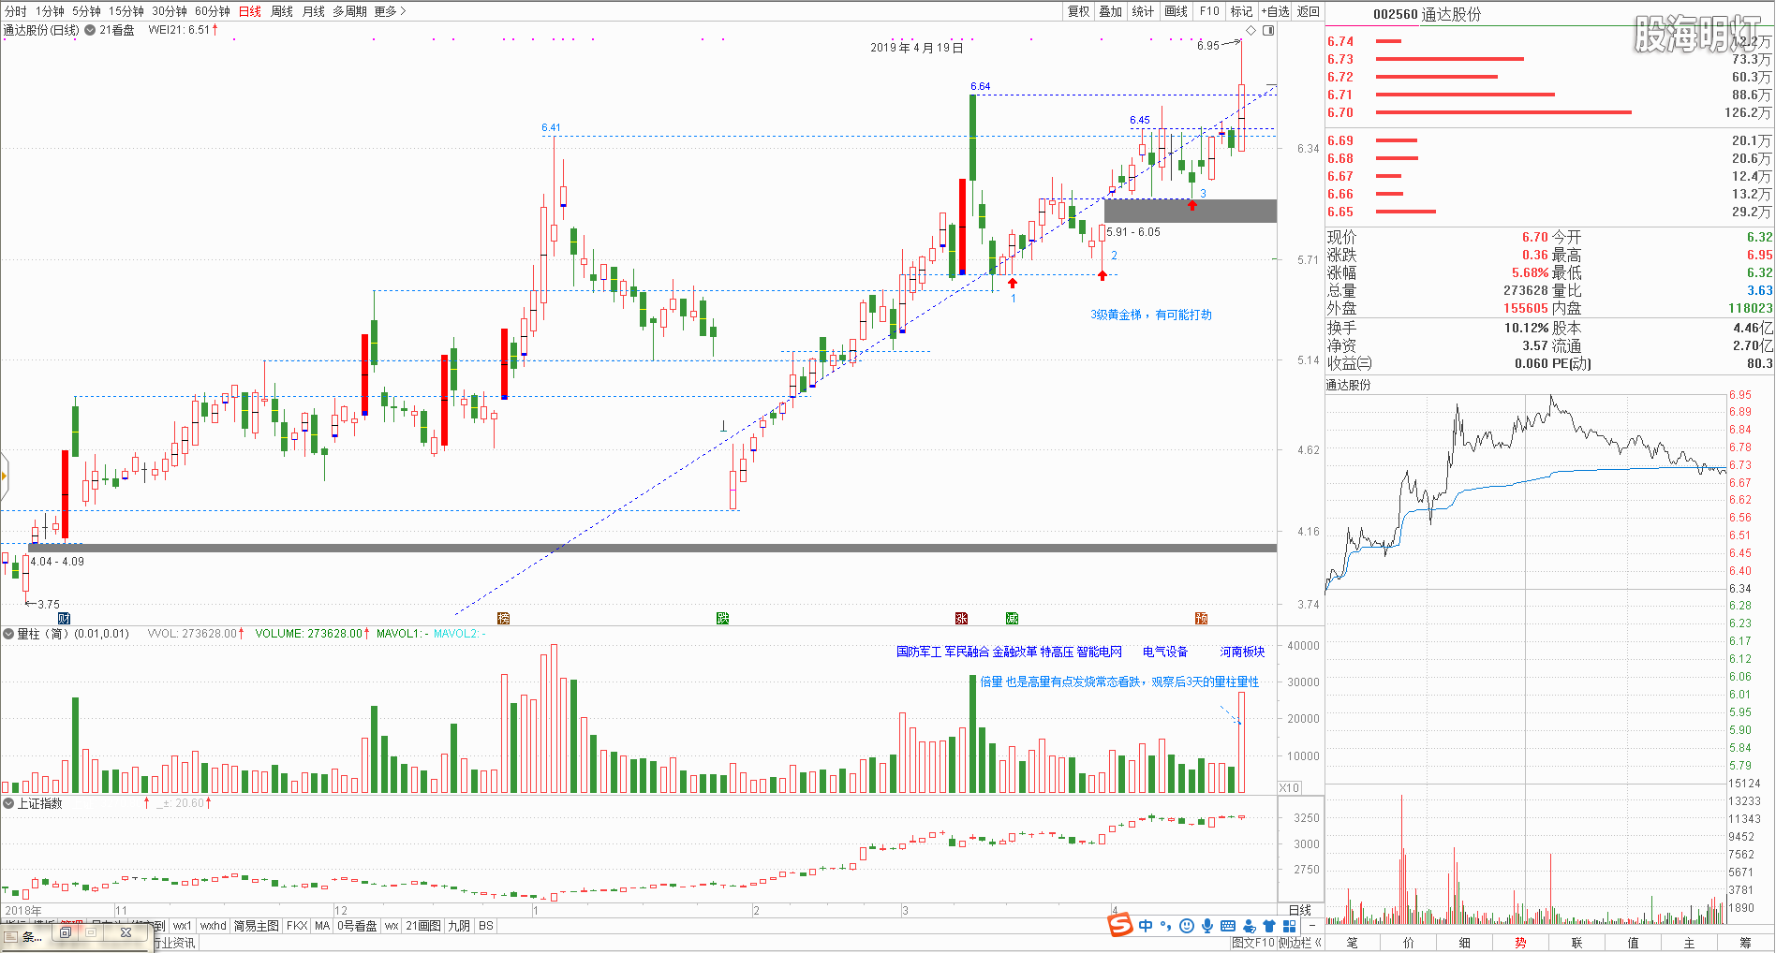Click the 财 marker on the time axis
This screenshot has width=1776, height=953.
(64, 618)
